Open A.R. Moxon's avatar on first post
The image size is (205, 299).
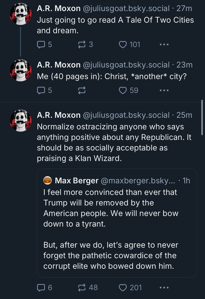pyautogui.click(x=21, y=15)
